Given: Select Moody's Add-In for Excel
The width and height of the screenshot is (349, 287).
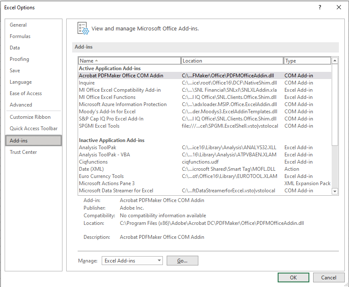Looking at the screenshot, I should 205,112.
